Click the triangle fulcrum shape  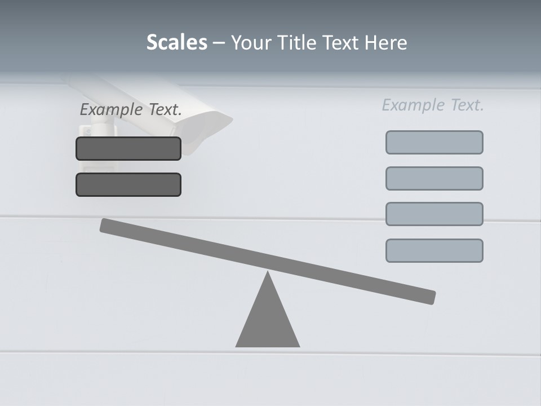click(x=268, y=319)
